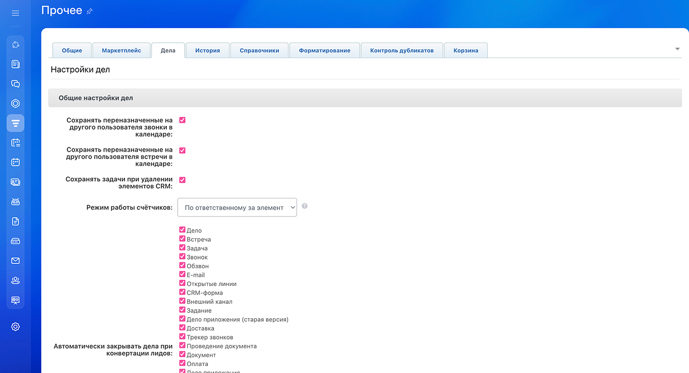
Task: Click the chat messenger sidebar icon
Action: pyautogui.click(x=15, y=84)
